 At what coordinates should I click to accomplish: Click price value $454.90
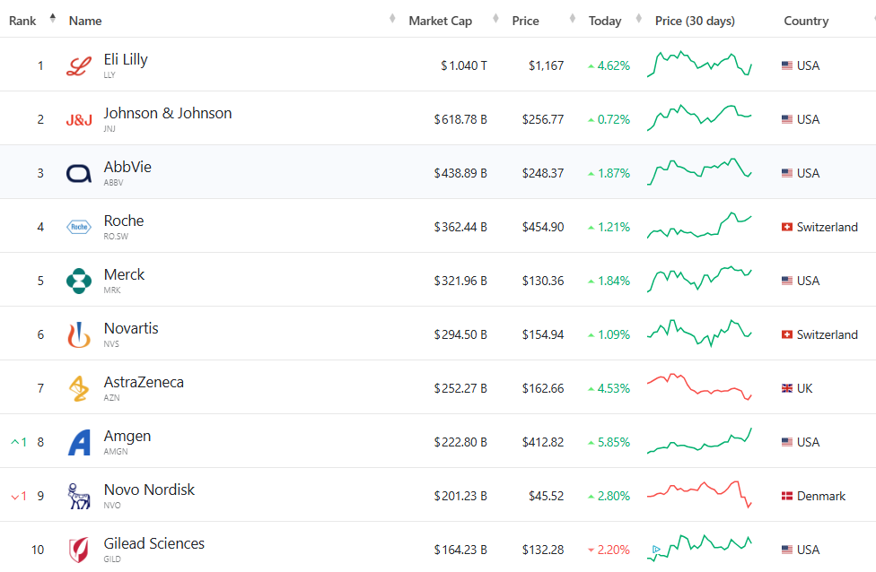coord(543,227)
